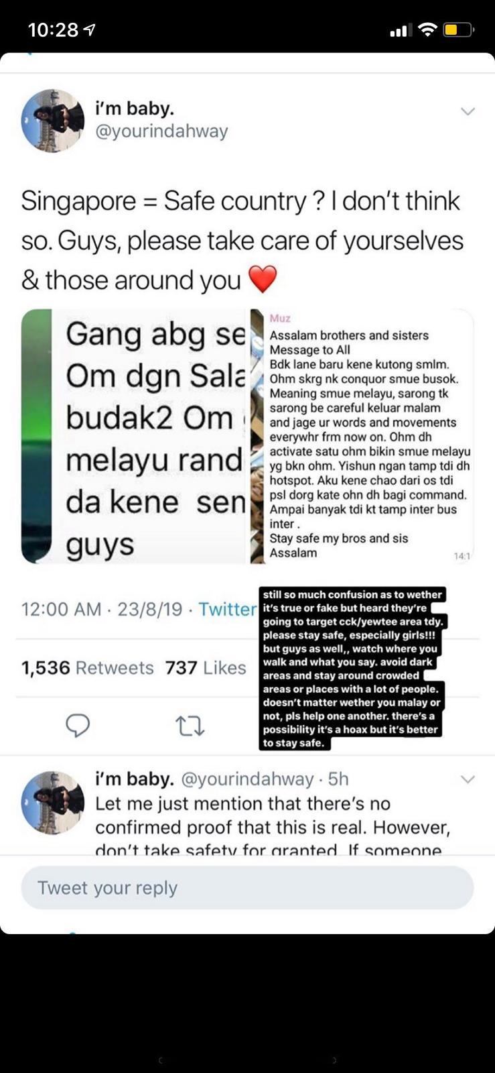Viewport: 495px width, 1073px height.
Task: Open the left 'Gang abg' image
Action: point(135,436)
